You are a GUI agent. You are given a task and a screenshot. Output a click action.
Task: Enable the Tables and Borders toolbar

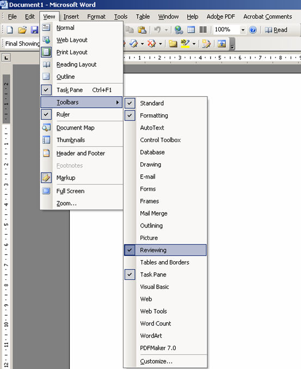(x=165, y=262)
